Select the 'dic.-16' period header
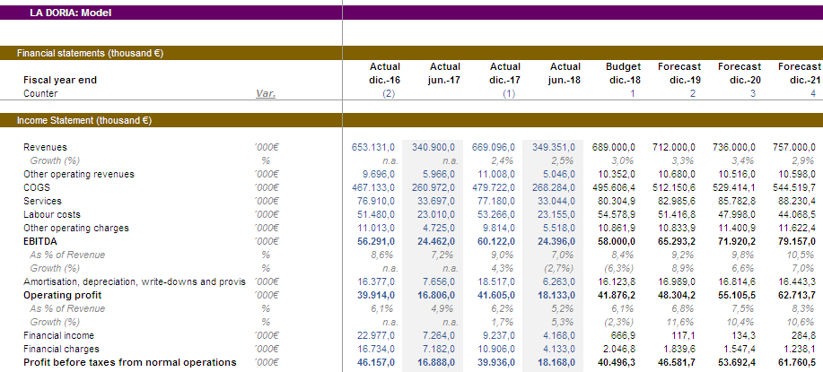The width and height of the screenshot is (823, 372). pyautogui.click(x=385, y=80)
